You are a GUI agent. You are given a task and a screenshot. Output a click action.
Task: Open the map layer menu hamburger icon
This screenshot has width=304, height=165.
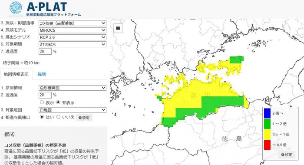point(118,28)
